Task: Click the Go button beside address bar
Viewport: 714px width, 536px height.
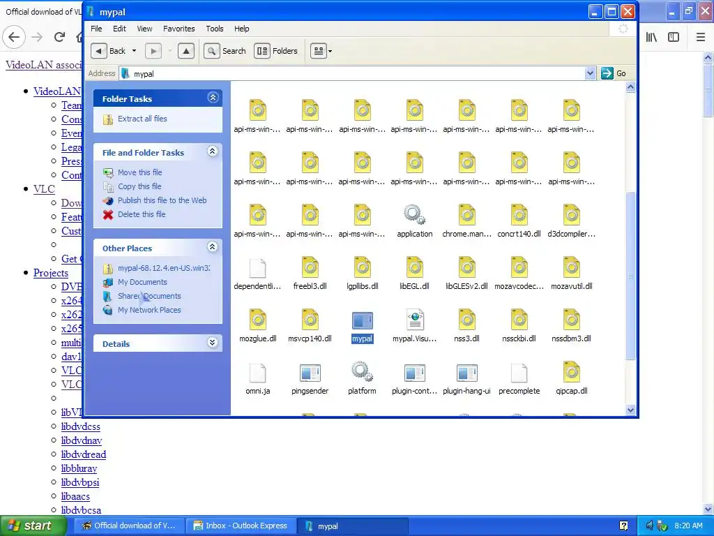Action: 614,73
